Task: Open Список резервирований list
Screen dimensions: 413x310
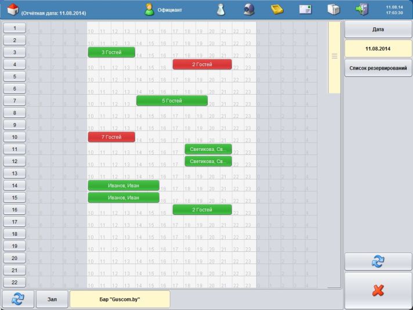Action: click(x=378, y=68)
